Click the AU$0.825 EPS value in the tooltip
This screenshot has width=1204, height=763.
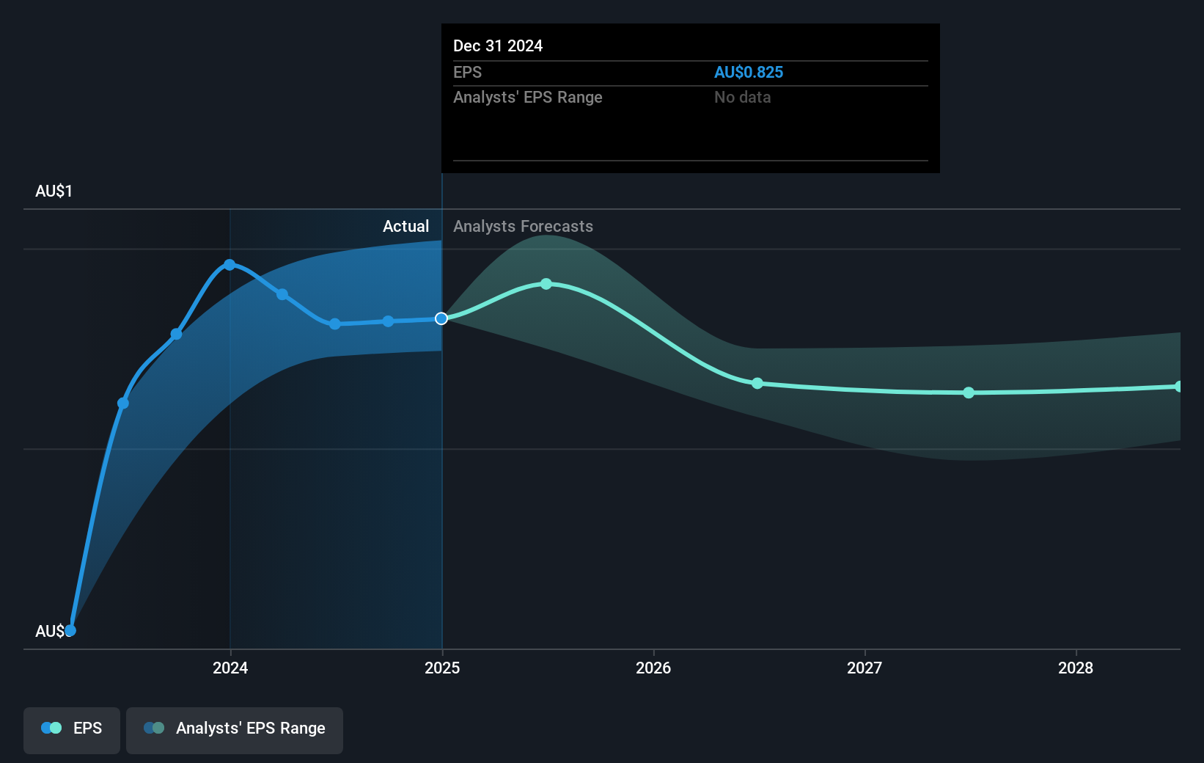click(x=749, y=72)
